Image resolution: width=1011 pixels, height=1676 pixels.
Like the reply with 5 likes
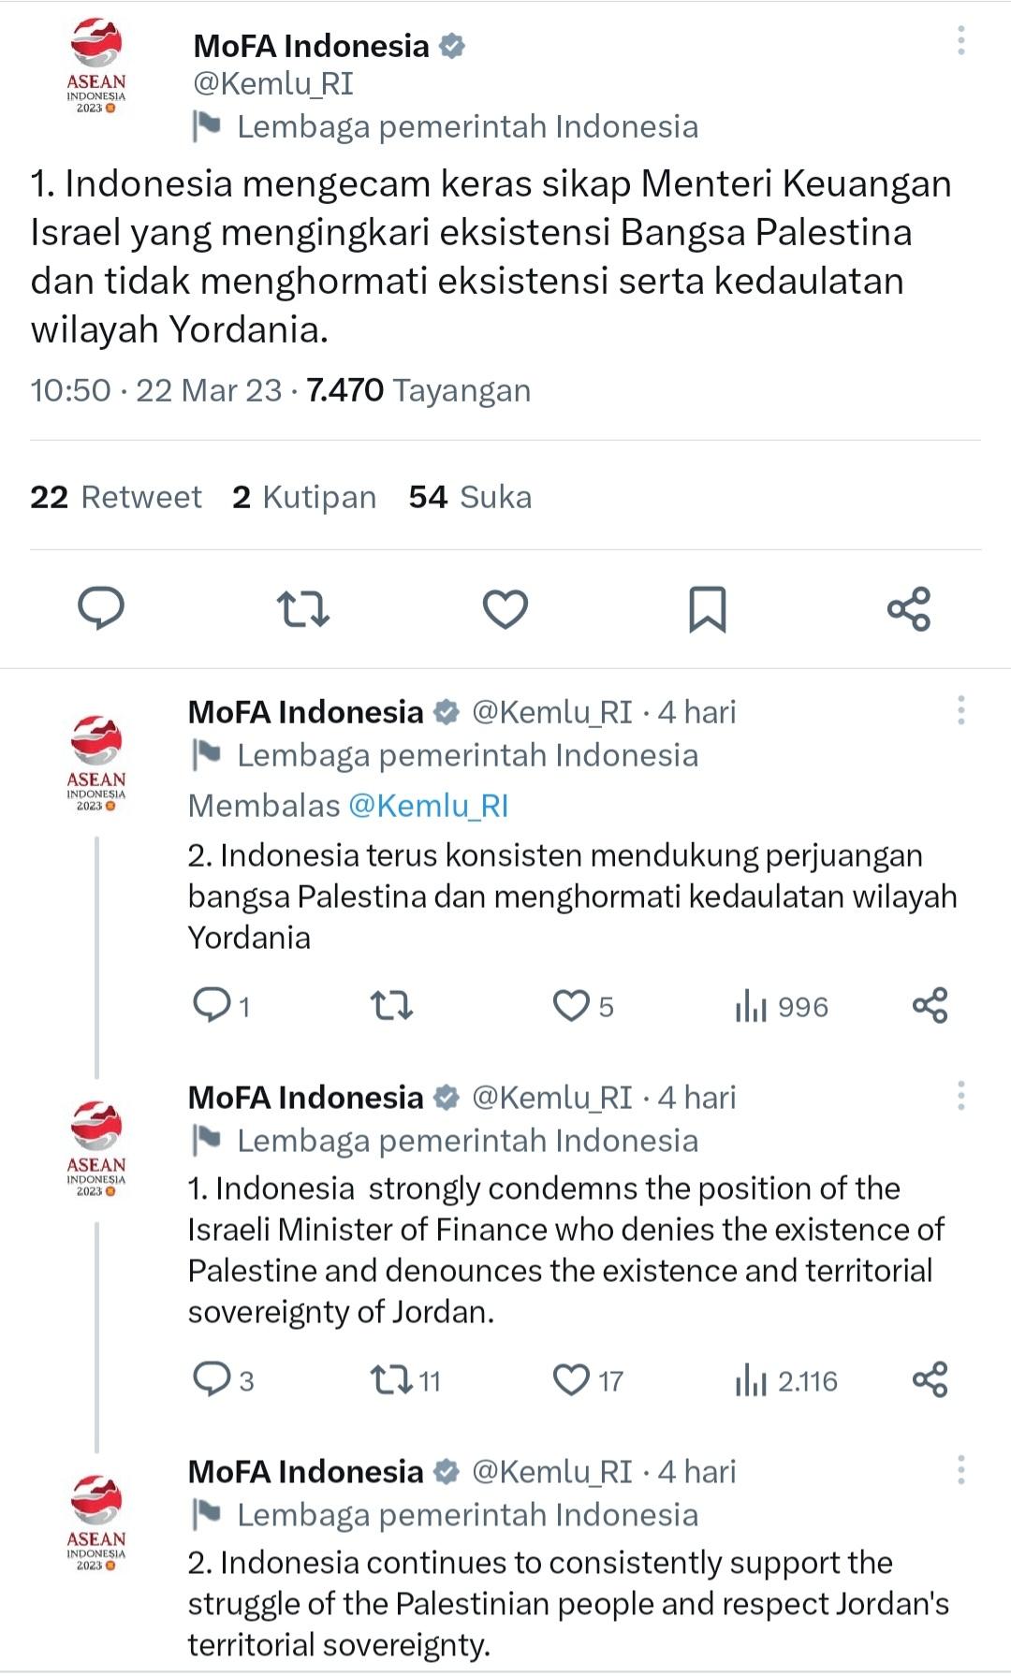pyautogui.click(x=571, y=1006)
